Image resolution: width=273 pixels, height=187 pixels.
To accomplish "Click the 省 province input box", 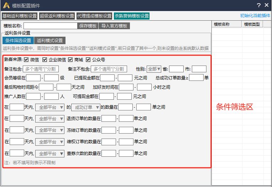I will coord(176,69).
